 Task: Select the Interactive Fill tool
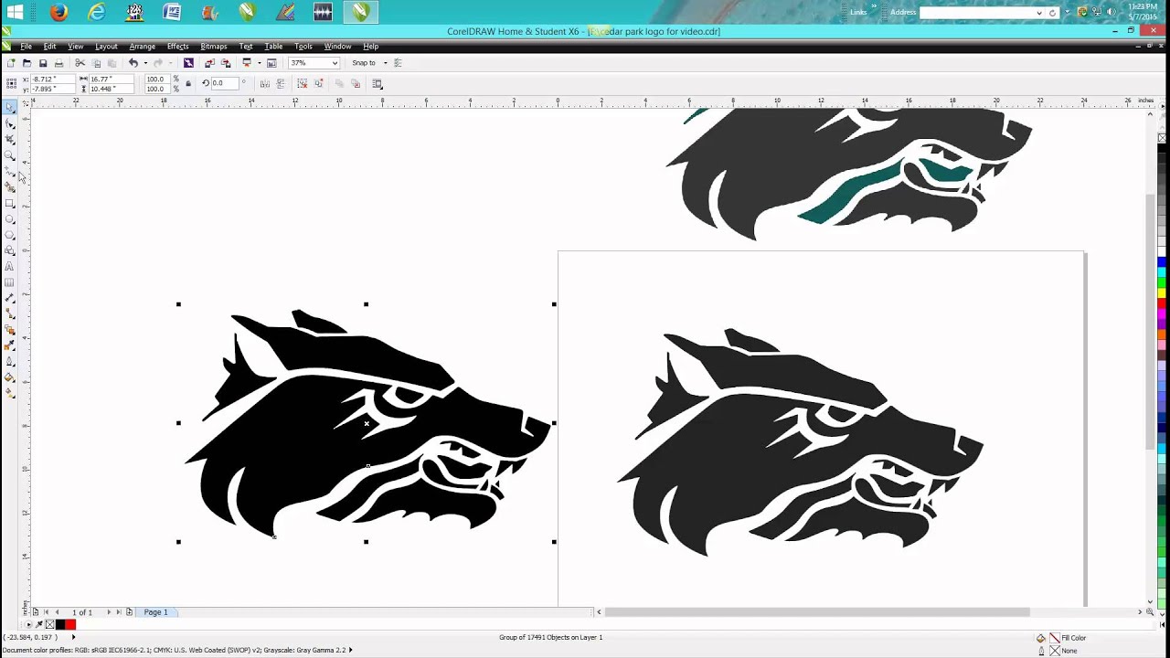pyautogui.click(x=10, y=394)
